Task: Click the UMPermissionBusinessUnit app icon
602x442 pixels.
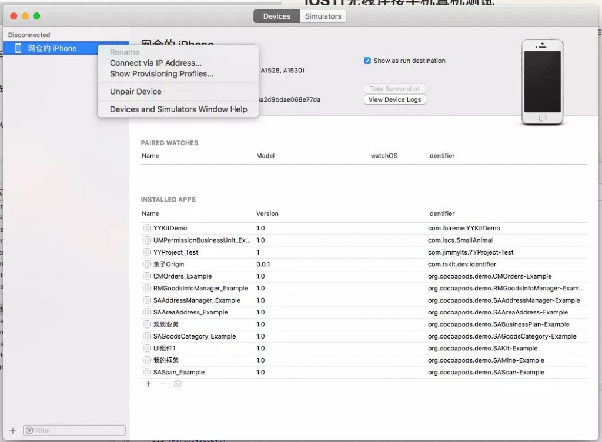Action: click(146, 240)
